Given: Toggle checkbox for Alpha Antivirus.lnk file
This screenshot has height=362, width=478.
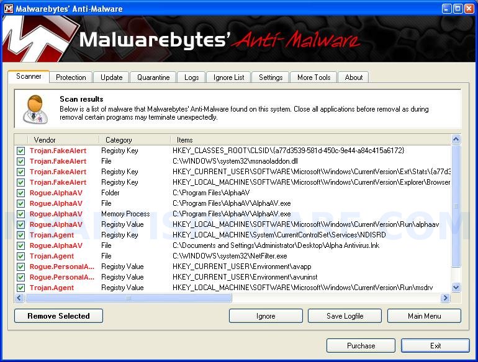Looking at the screenshot, I should 20,245.
